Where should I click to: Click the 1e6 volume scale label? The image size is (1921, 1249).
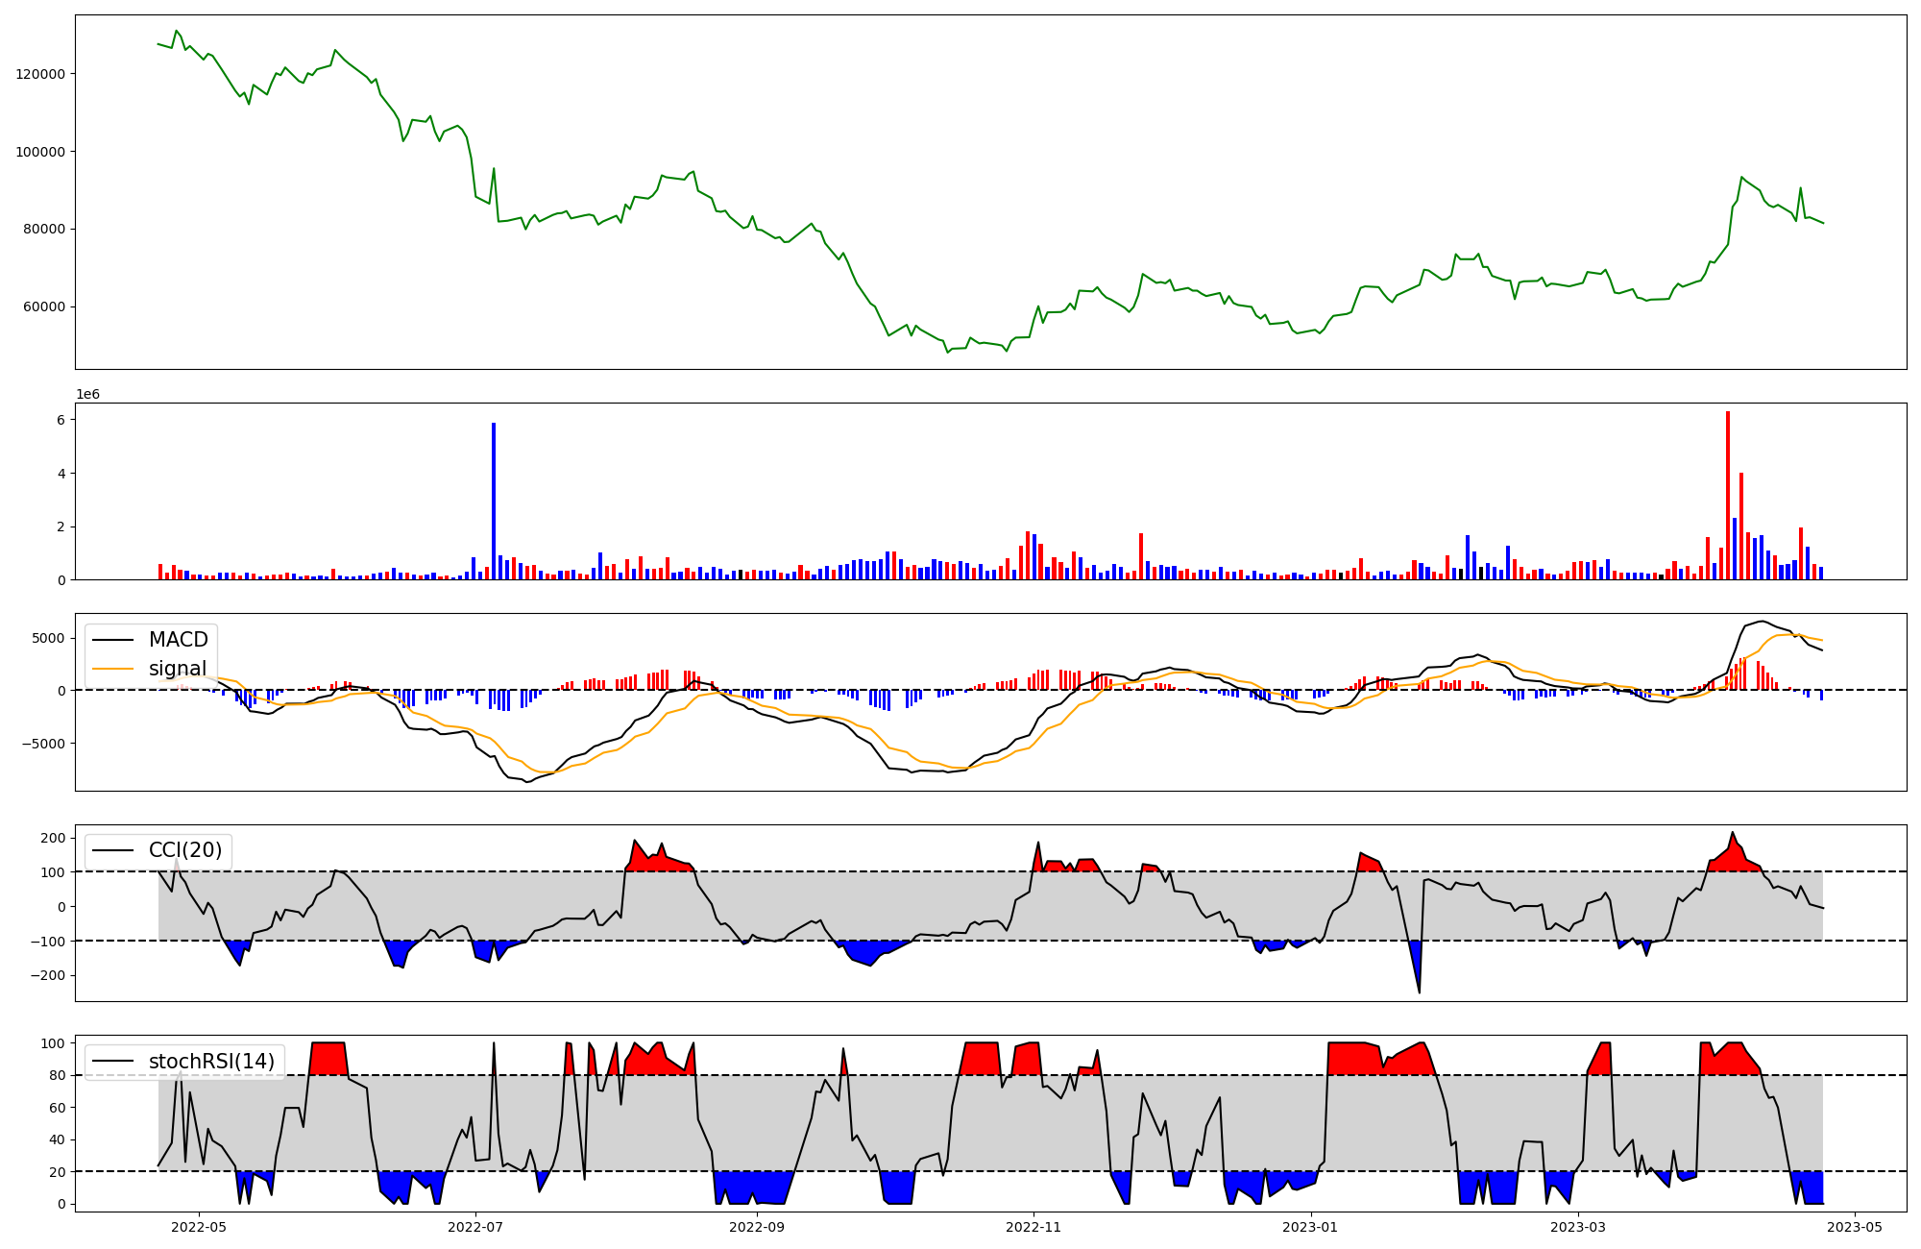87,395
